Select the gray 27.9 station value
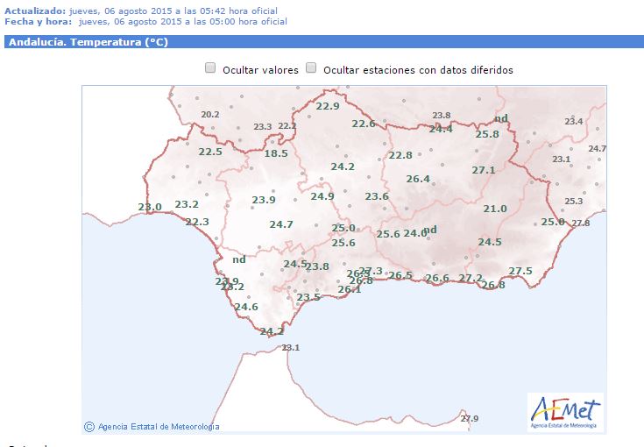The width and height of the screenshot is (644, 447). (470, 419)
